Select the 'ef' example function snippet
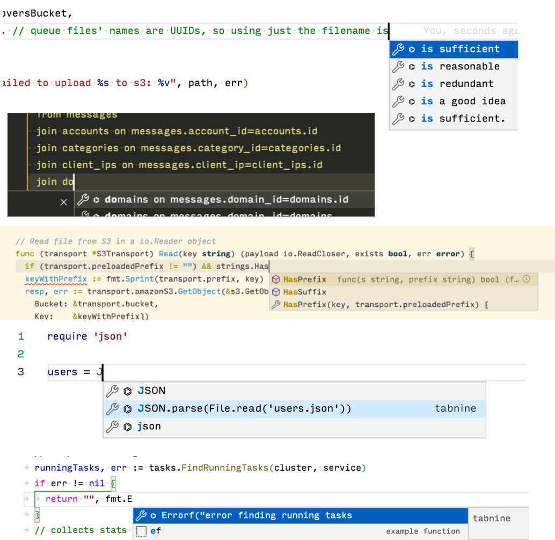Image resolution: width=555 pixels, height=540 pixels. (x=301, y=531)
